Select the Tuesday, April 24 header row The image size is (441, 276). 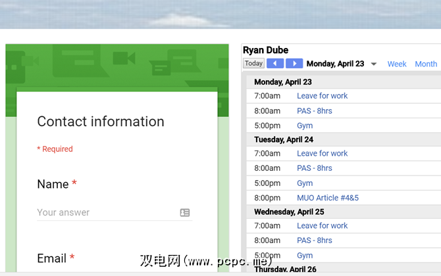coord(344,139)
